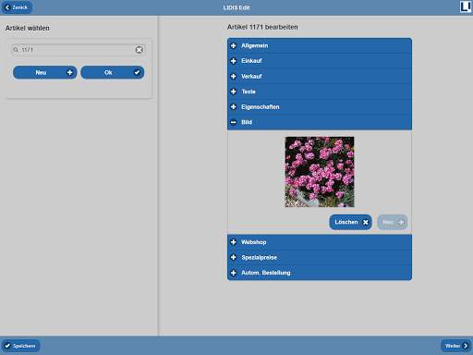
Task: Click the X icon on Löschen button
Action: [x=366, y=222]
